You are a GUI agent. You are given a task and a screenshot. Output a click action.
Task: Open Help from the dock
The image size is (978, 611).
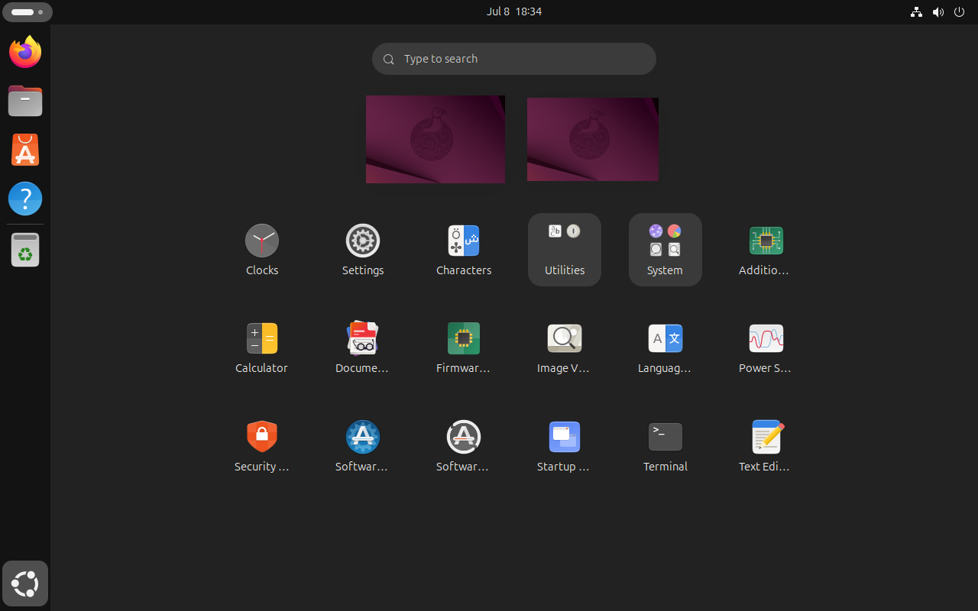25,199
